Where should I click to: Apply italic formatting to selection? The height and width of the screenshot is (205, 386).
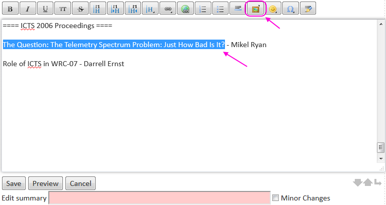(x=28, y=9)
